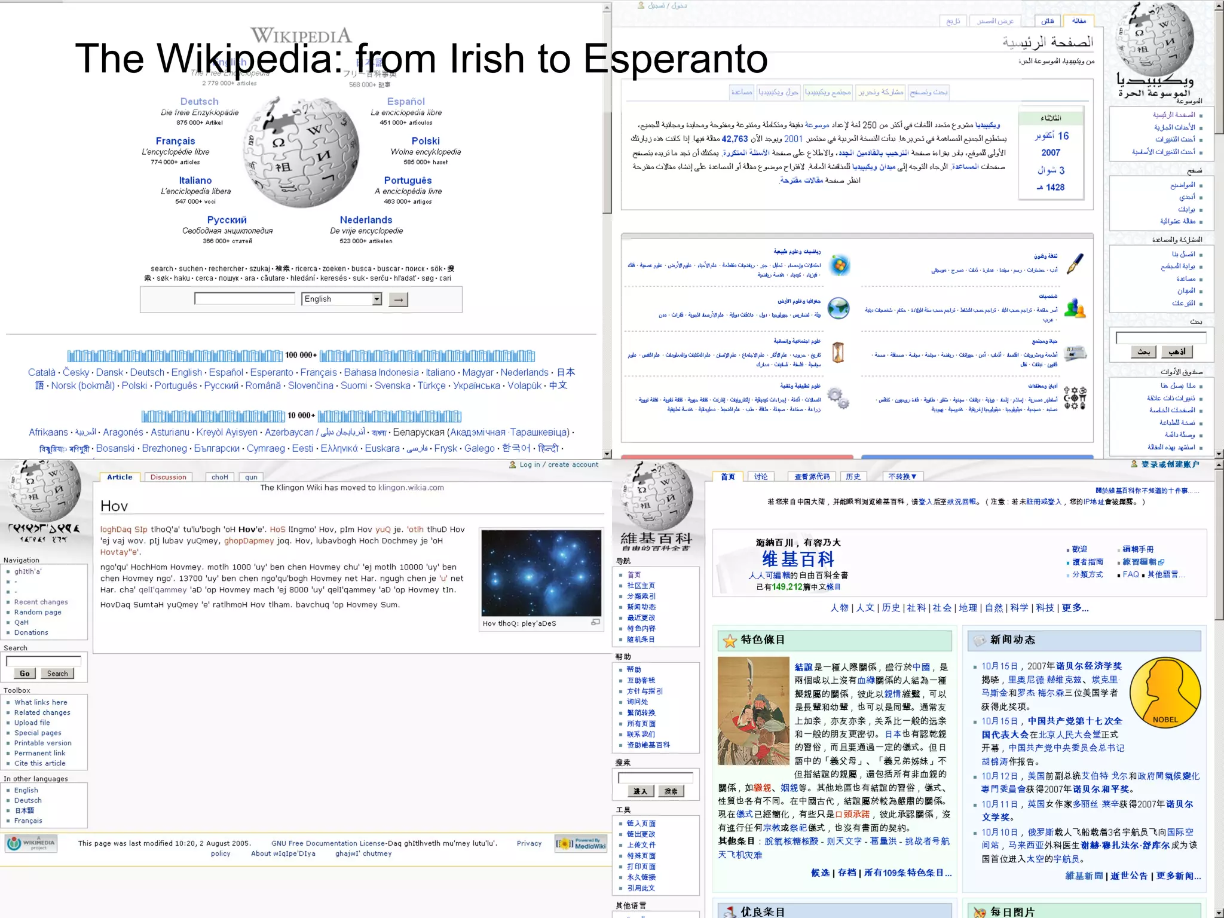Click the Powered by MediaWiki badge
Screen dimensions: 1224x918
coord(580,843)
